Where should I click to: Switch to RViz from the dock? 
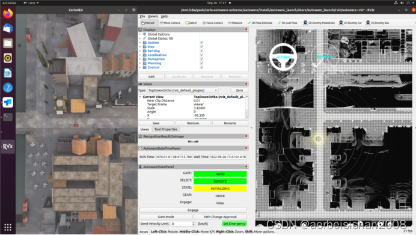click(8, 146)
